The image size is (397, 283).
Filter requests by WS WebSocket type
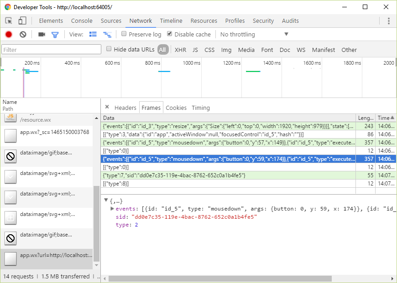click(x=301, y=50)
